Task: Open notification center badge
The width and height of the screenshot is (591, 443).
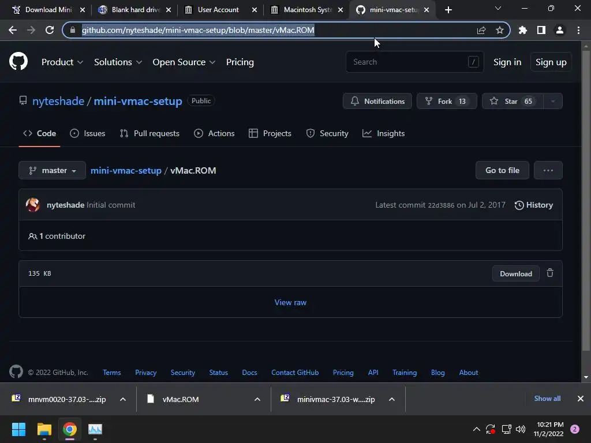Action: tap(575, 429)
